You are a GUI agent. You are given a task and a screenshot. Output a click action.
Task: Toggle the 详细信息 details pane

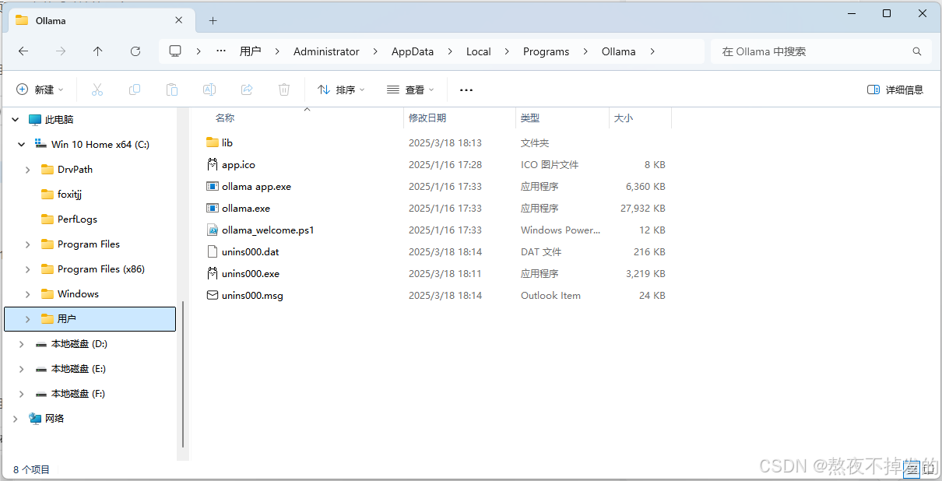point(895,90)
